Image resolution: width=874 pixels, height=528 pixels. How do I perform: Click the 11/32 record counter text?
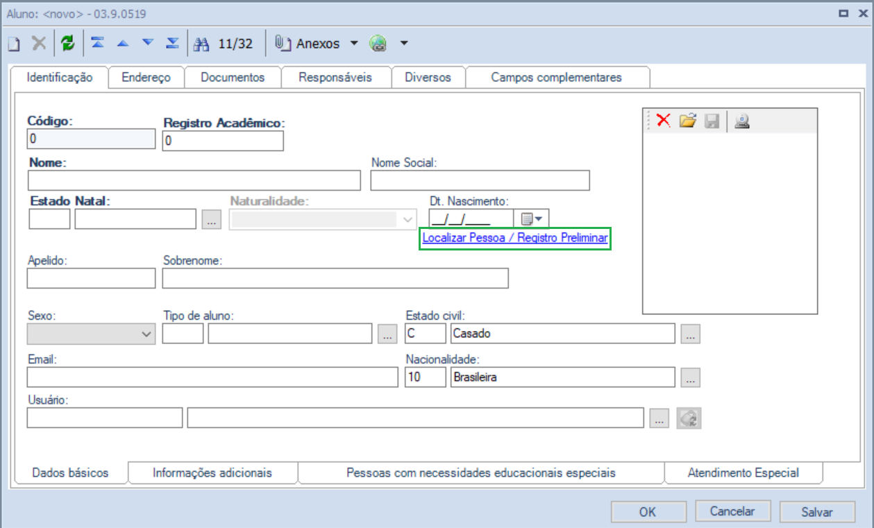tap(235, 44)
